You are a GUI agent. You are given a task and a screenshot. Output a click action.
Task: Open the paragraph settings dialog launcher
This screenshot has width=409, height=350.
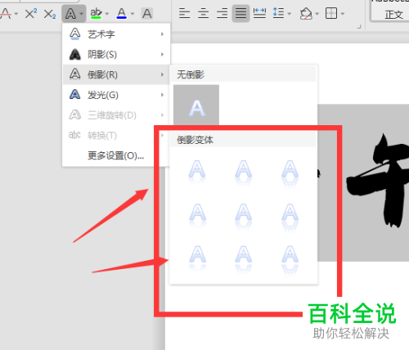point(359,27)
